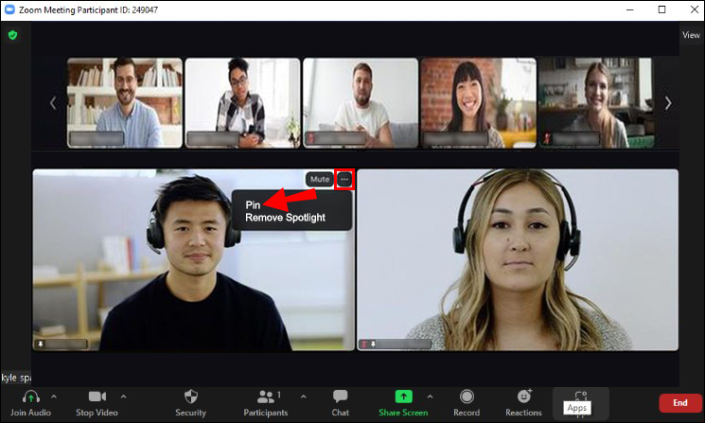Select thumbnail of man with glasses and bookshelf
Image resolution: width=705 pixels, height=423 pixels.
tap(125, 102)
